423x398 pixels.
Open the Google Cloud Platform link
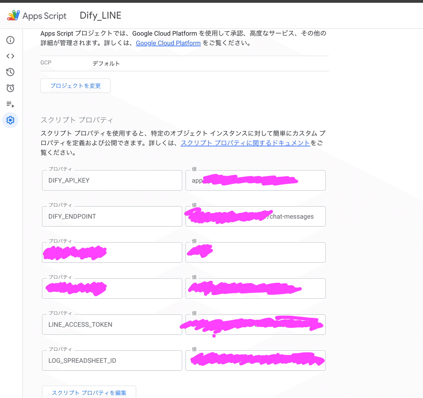[168, 43]
